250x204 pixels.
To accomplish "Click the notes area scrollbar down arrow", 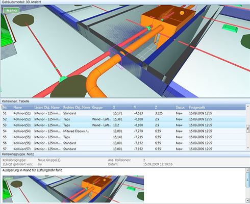I will (x=248, y=200).
